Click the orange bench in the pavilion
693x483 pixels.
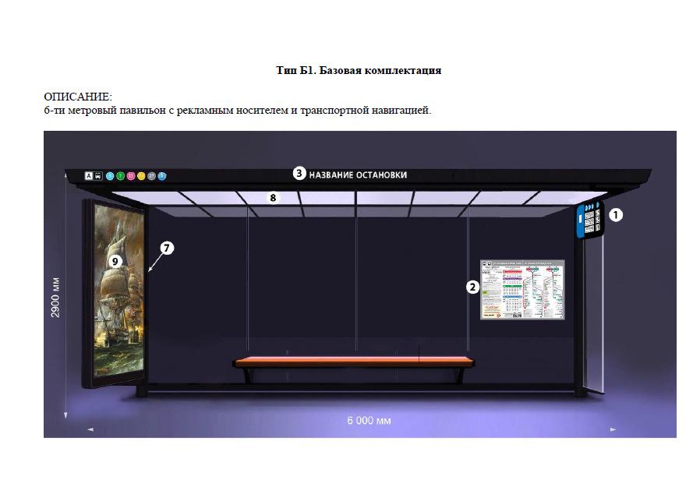pyautogui.click(x=354, y=362)
